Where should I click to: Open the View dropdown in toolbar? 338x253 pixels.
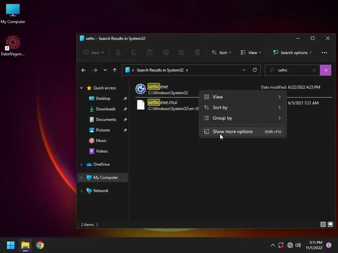(251, 52)
